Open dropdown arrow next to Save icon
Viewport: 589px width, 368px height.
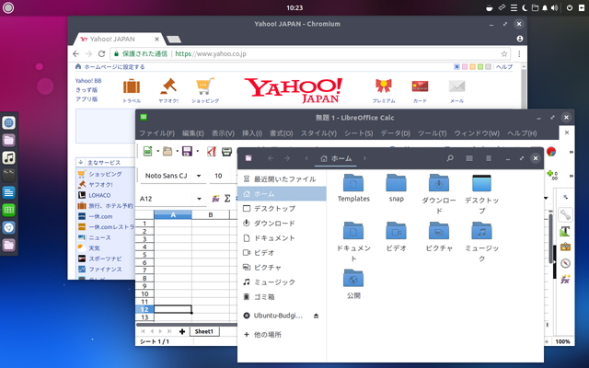198,151
